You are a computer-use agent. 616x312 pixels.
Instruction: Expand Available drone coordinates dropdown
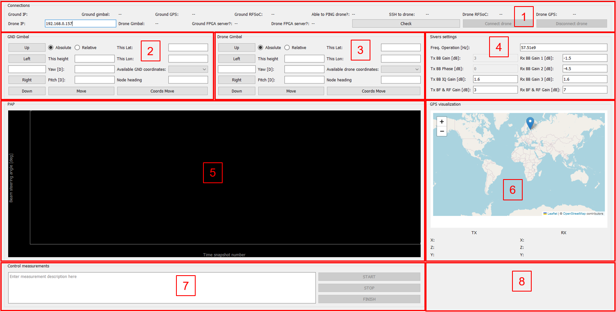click(400, 70)
